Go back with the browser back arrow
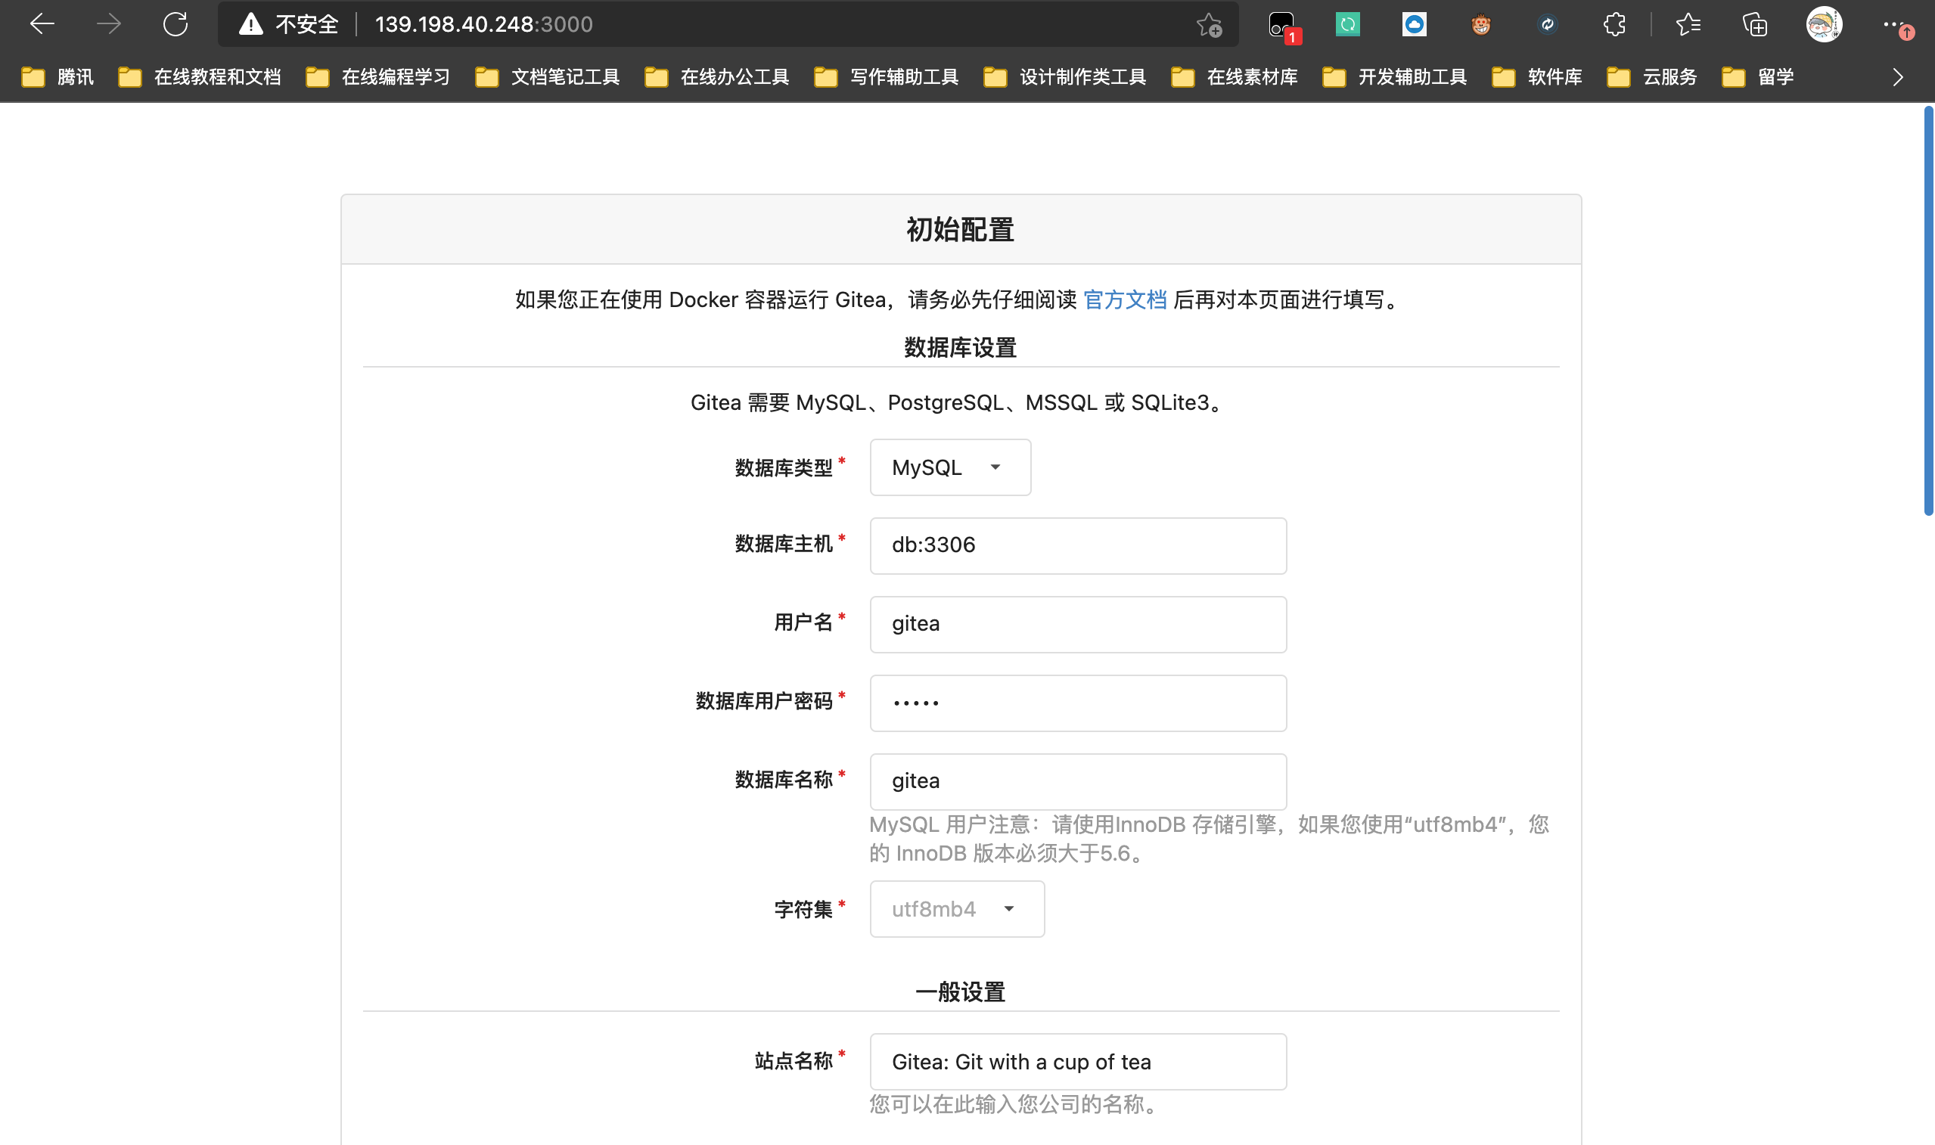 click(x=42, y=25)
